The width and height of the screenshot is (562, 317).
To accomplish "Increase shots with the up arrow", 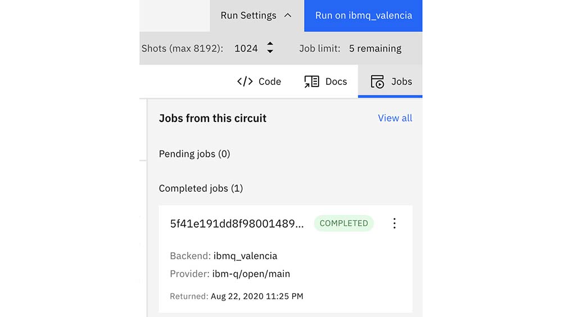I will [x=270, y=44].
